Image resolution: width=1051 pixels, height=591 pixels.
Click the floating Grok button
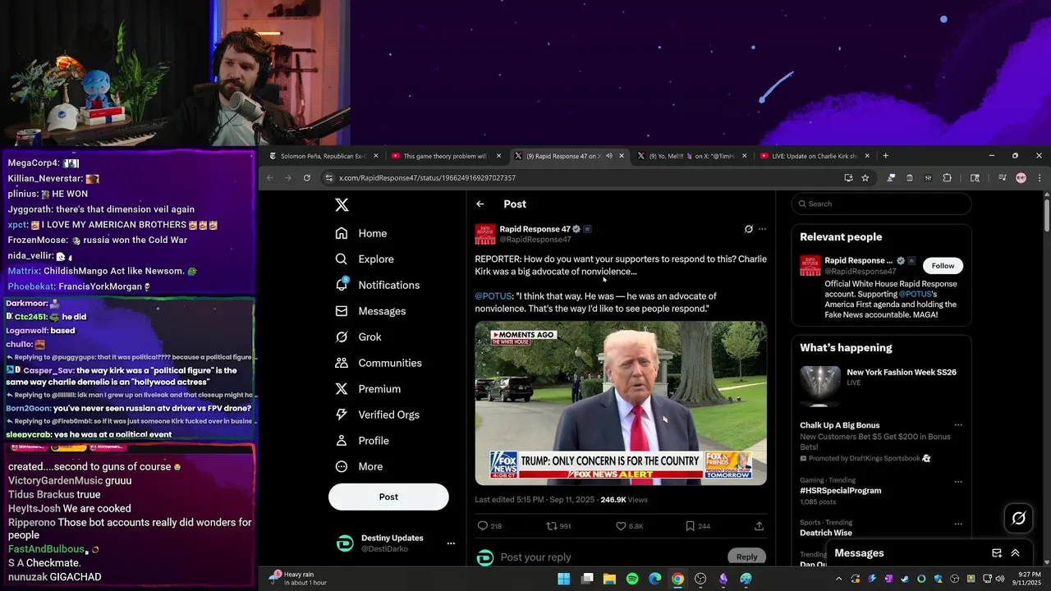click(x=1019, y=518)
